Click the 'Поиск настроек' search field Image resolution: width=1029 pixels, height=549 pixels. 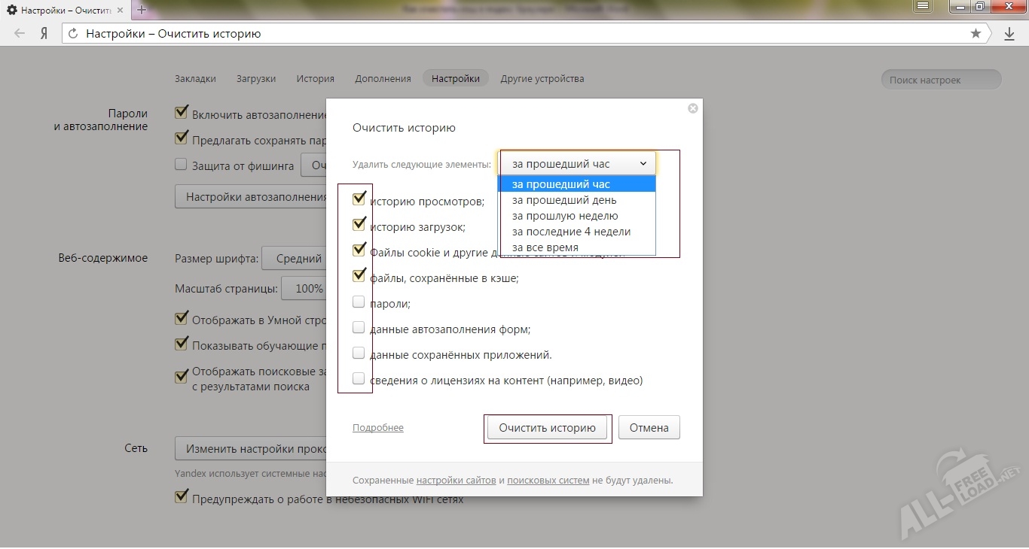click(x=940, y=80)
